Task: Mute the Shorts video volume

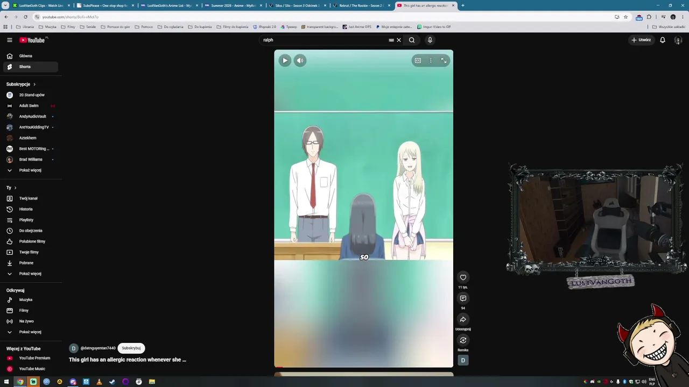Action: point(300,61)
